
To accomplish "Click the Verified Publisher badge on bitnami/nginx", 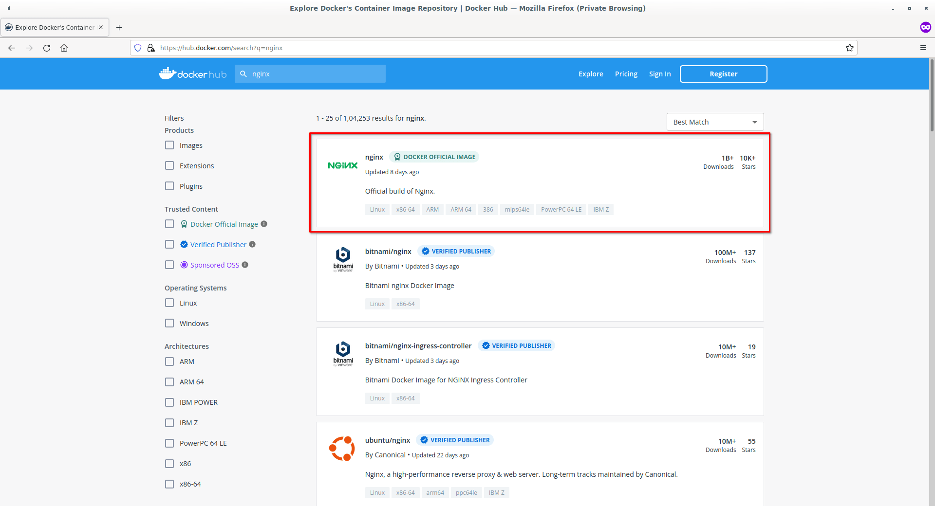I will pos(456,251).
